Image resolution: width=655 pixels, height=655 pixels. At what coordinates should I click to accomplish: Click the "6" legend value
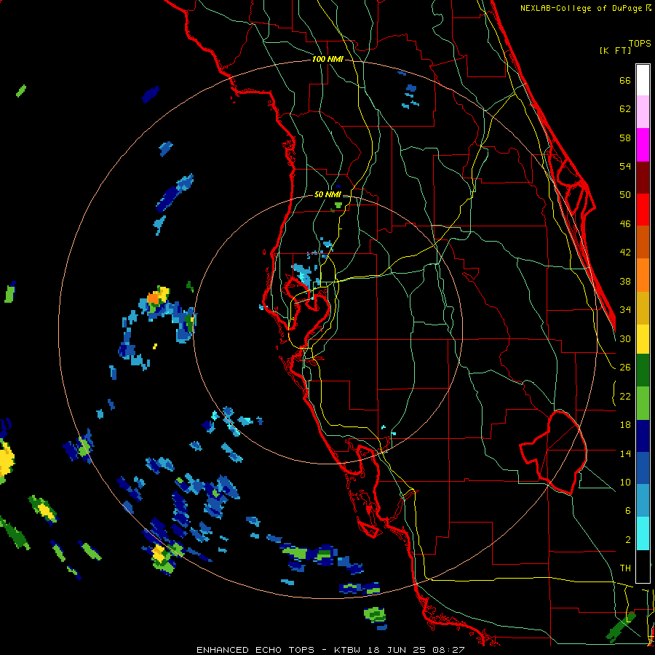coord(627,511)
